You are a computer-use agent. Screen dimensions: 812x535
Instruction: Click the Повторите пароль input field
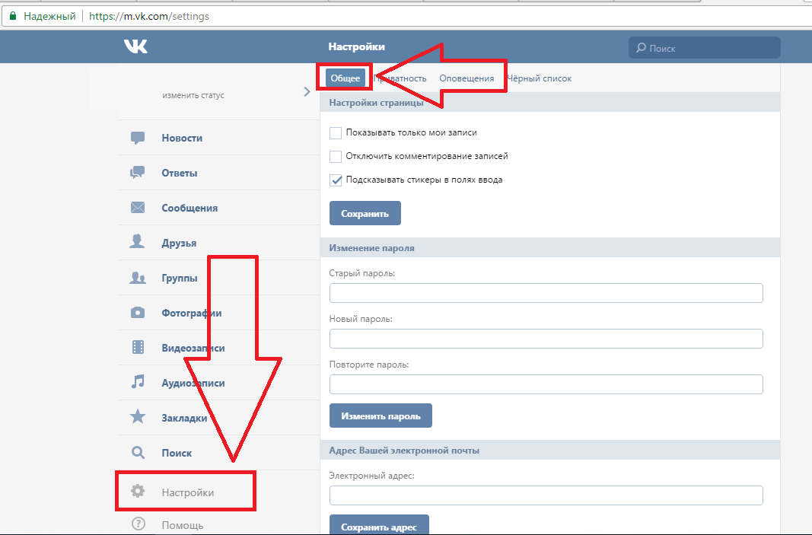tap(546, 384)
